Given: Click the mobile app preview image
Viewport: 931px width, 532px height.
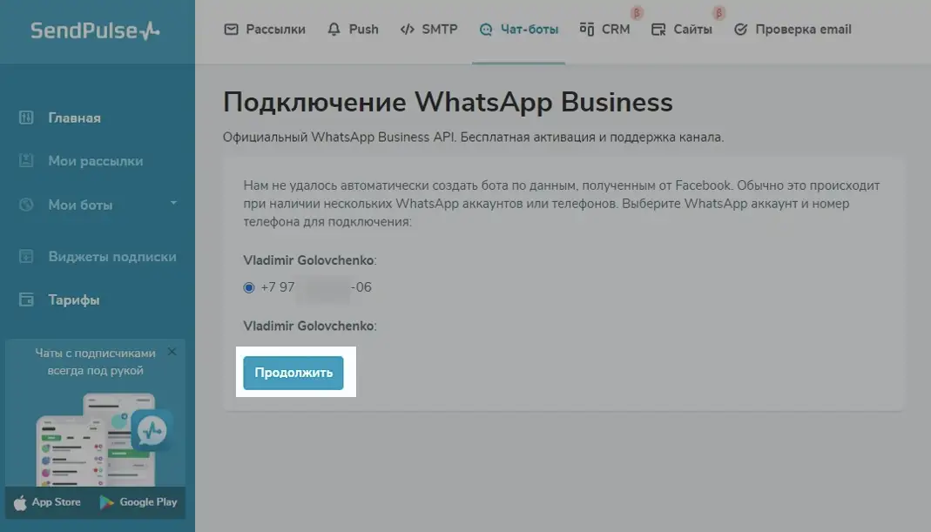Looking at the screenshot, I should [x=104, y=440].
